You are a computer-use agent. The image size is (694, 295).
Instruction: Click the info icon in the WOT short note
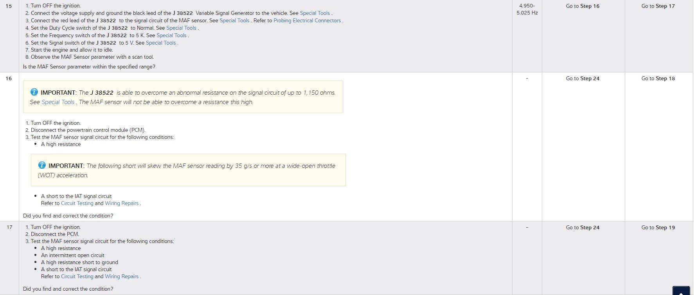coord(42,165)
